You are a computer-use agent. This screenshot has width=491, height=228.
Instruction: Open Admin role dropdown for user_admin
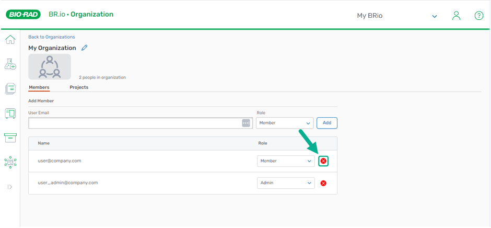(286, 183)
